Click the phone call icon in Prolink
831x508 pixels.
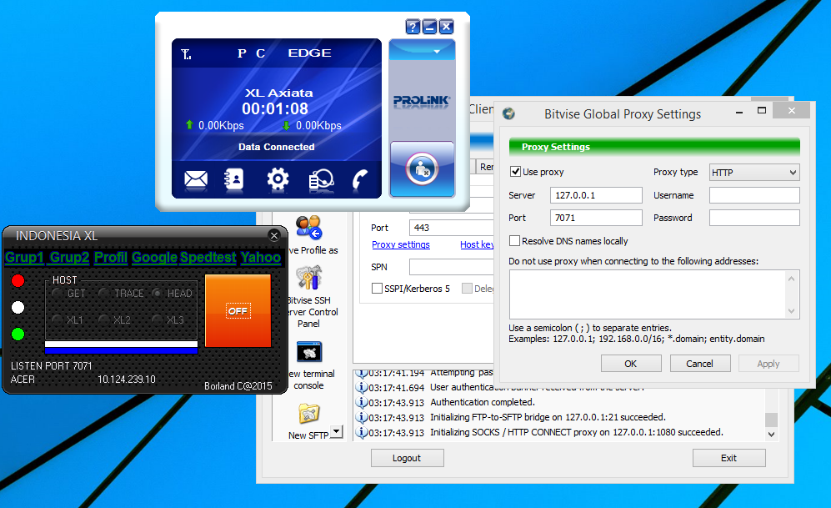[360, 179]
